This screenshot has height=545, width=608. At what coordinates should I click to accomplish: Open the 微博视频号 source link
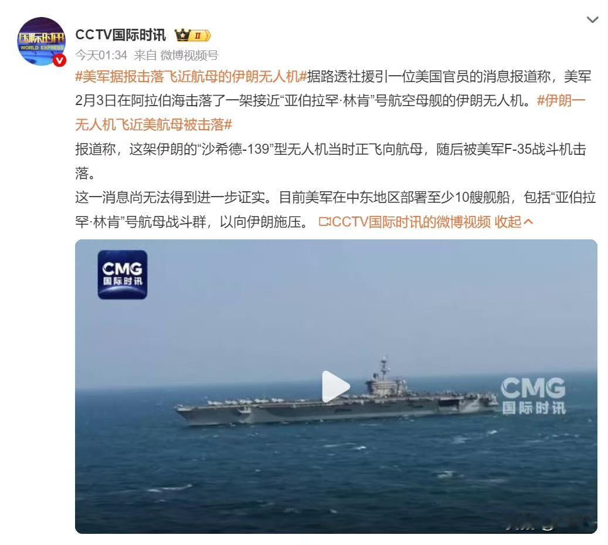[189, 56]
